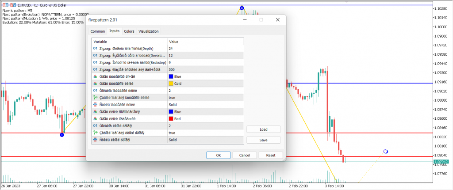Toggle the upper true value below Gold
453x190 pixels.
point(172,97)
